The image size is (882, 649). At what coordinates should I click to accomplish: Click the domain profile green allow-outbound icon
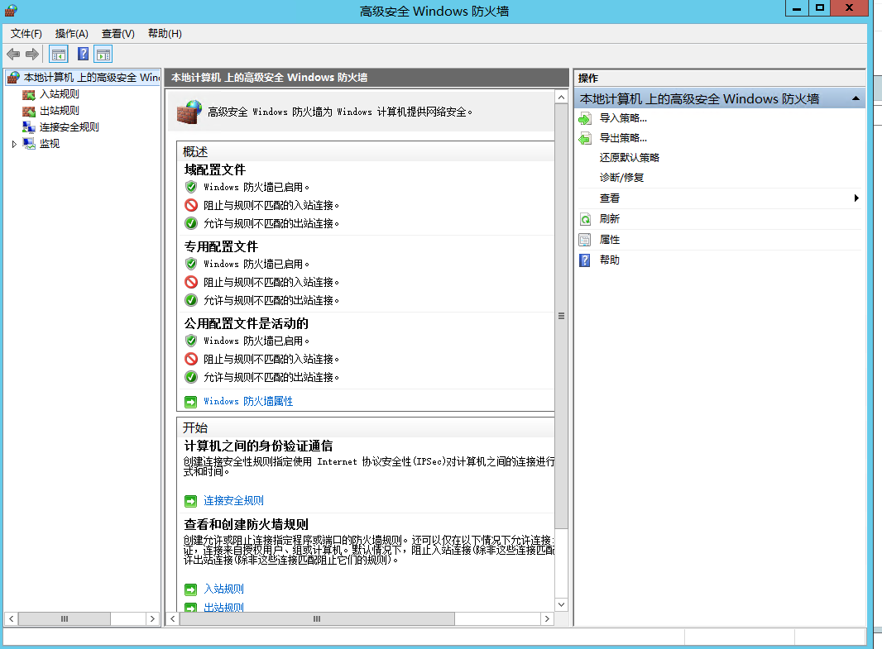191,223
